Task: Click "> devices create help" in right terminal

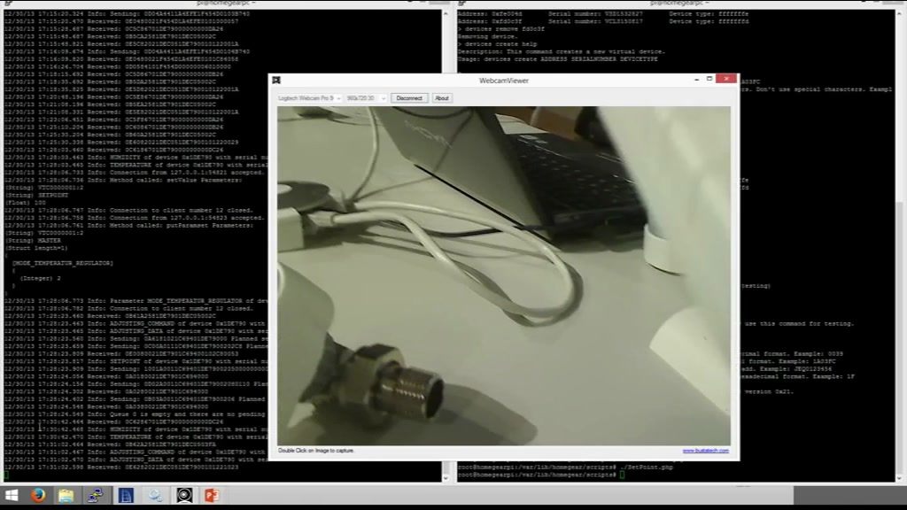Action: point(498,44)
